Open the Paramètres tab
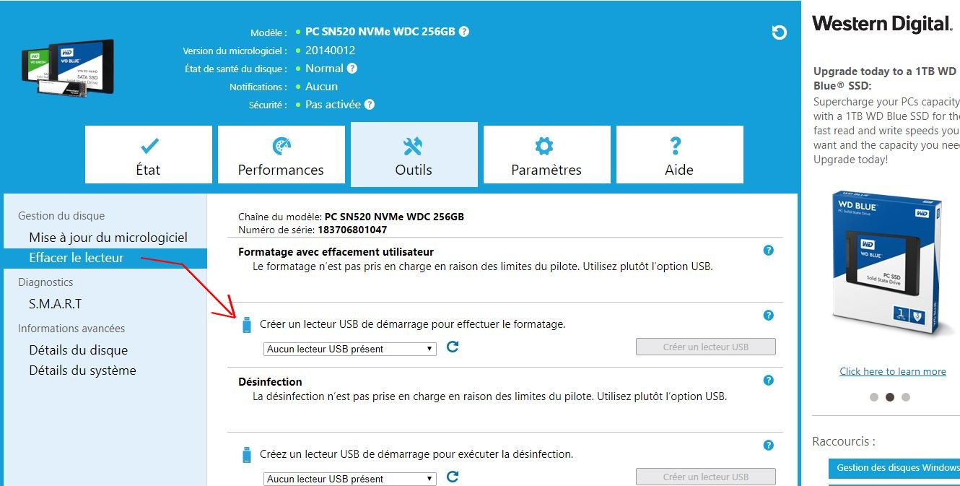The width and height of the screenshot is (960, 486). tap(547, 155)
